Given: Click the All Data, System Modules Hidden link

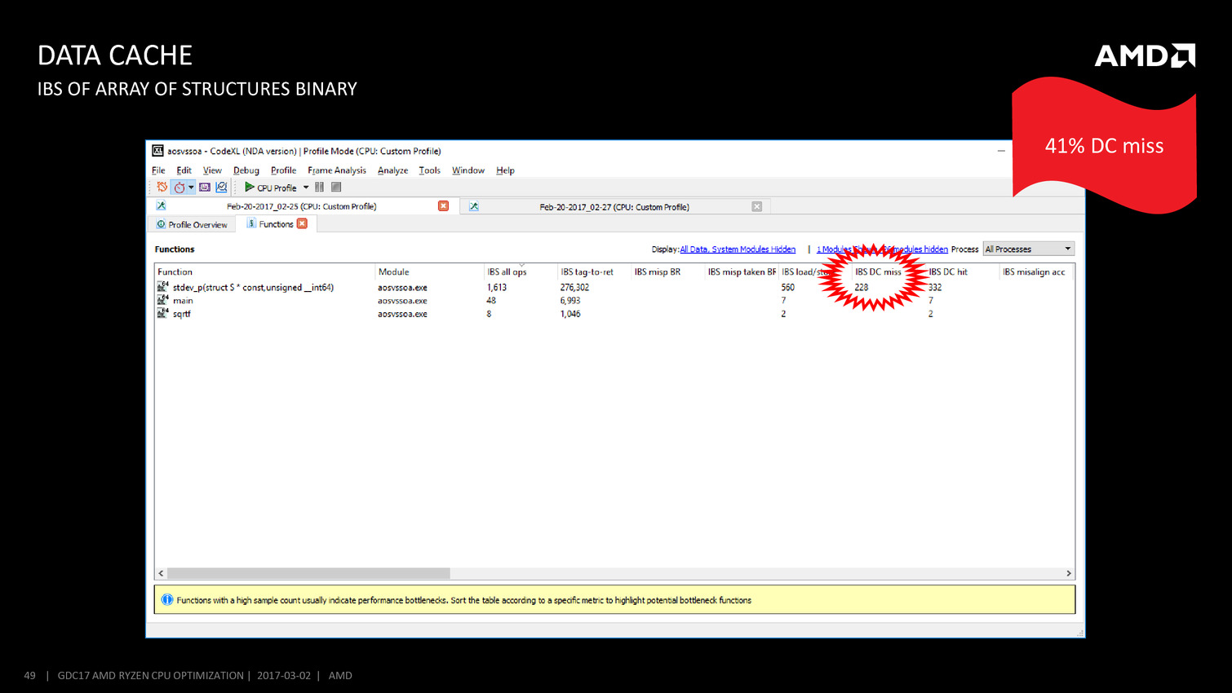Looking at the screenshot, I should click(738, 249).
